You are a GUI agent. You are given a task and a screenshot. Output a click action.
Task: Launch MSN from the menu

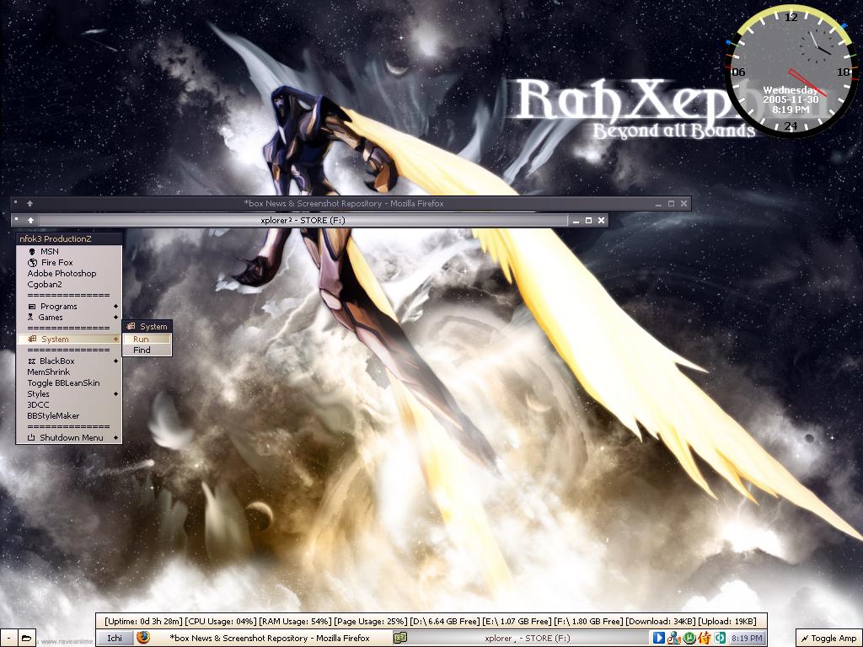(x=69, y=251)
